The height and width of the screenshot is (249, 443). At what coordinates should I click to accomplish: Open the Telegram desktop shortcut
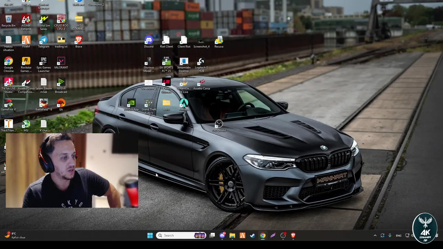44,42
